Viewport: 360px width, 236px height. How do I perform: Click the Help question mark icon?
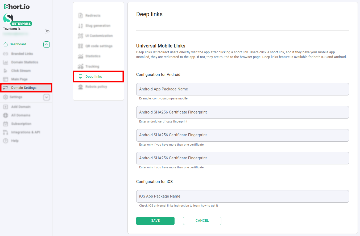[6, 141]
